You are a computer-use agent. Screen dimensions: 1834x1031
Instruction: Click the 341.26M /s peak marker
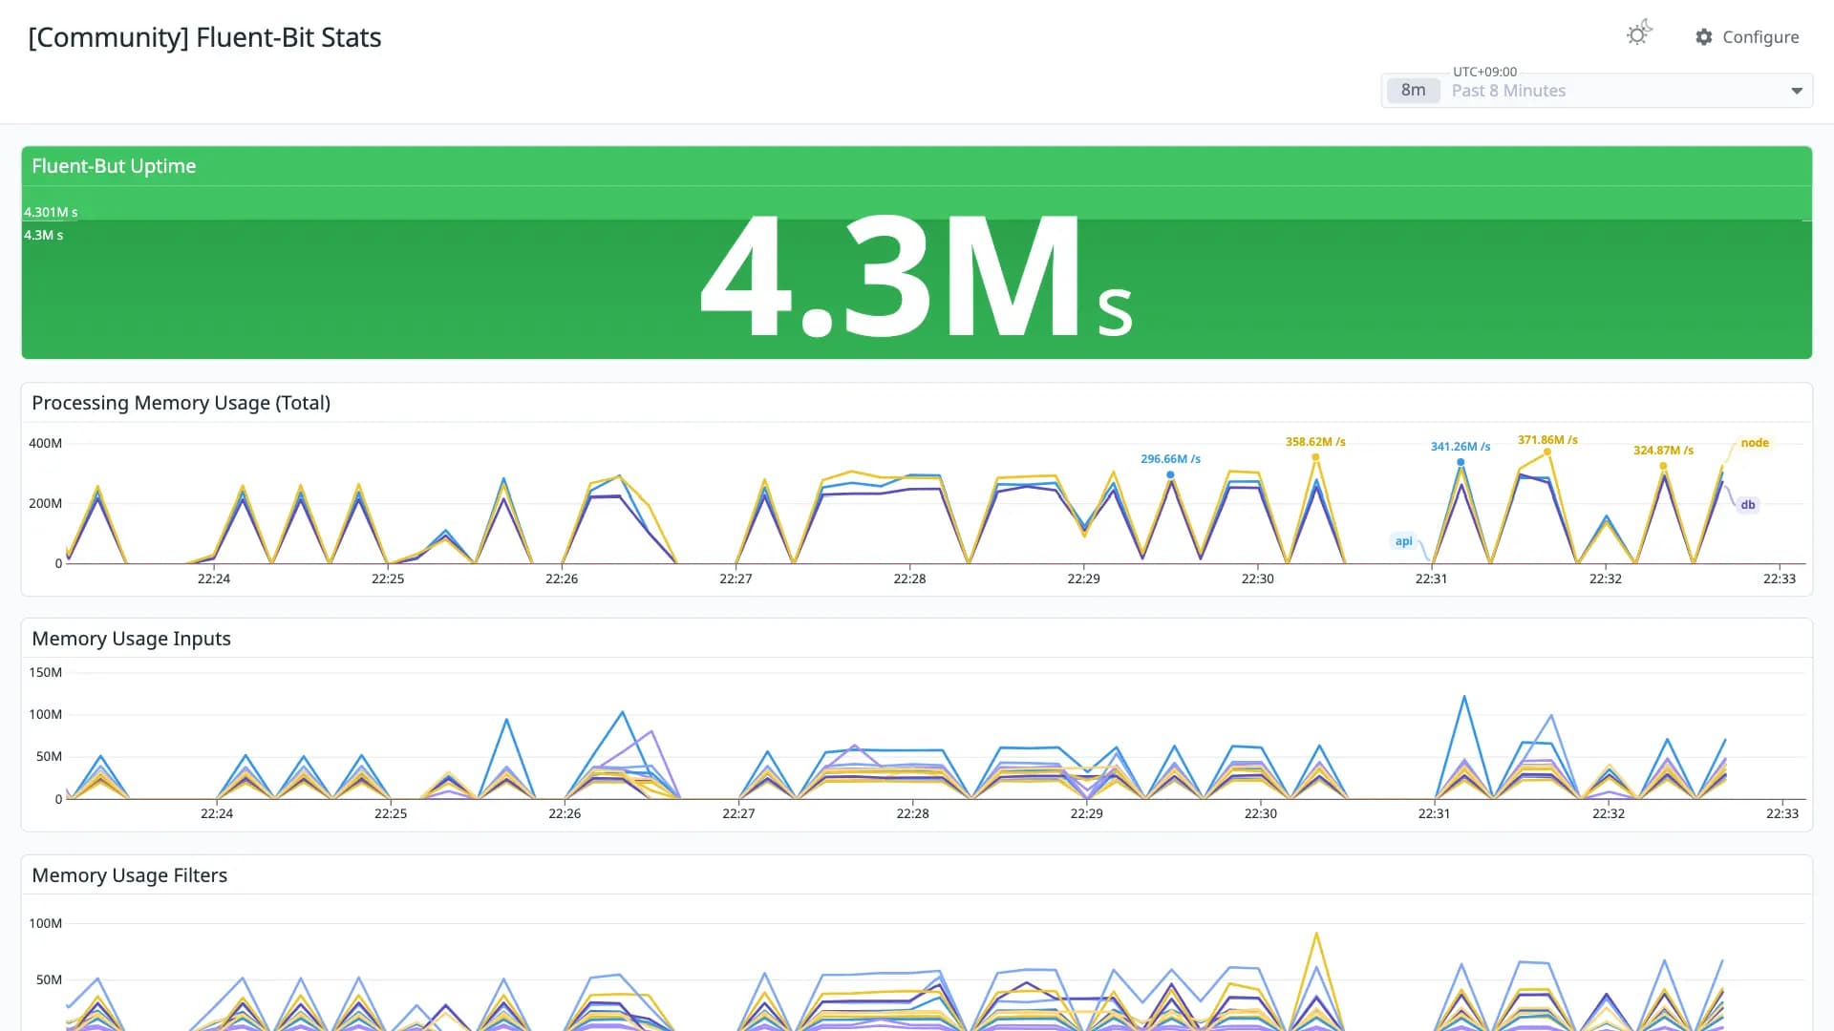[1461, 461]
